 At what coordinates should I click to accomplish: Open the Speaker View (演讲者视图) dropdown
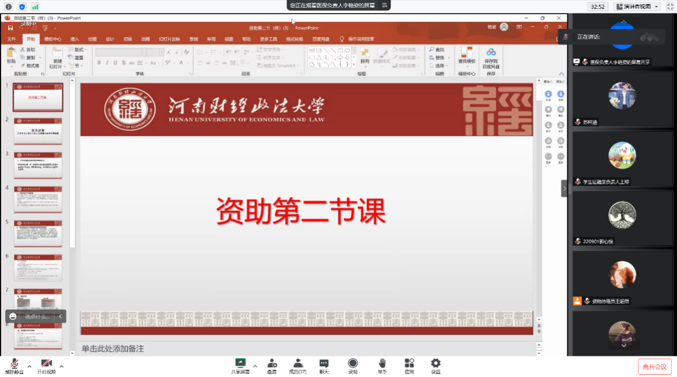[x=637, y=7]
